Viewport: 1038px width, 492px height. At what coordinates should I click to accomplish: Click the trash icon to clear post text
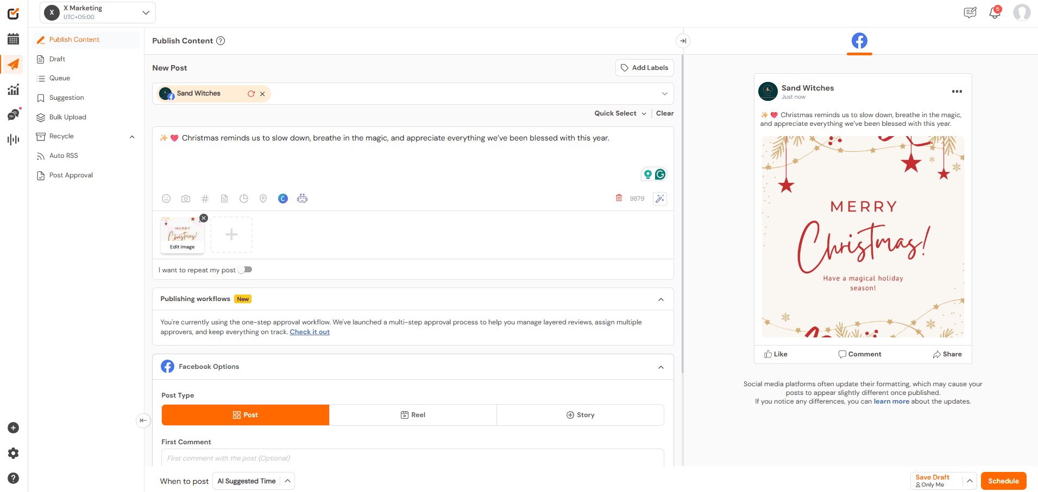[x=619, y=198]
